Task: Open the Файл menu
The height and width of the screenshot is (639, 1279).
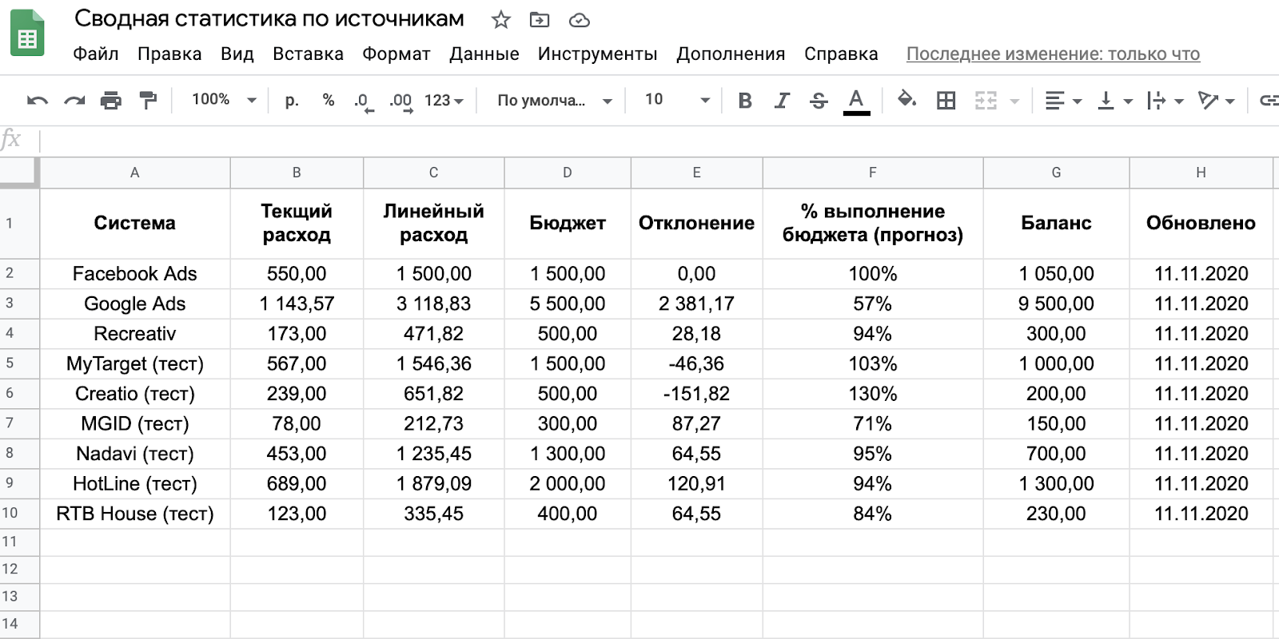Action: pyautogui.click(x=95, y=54)
